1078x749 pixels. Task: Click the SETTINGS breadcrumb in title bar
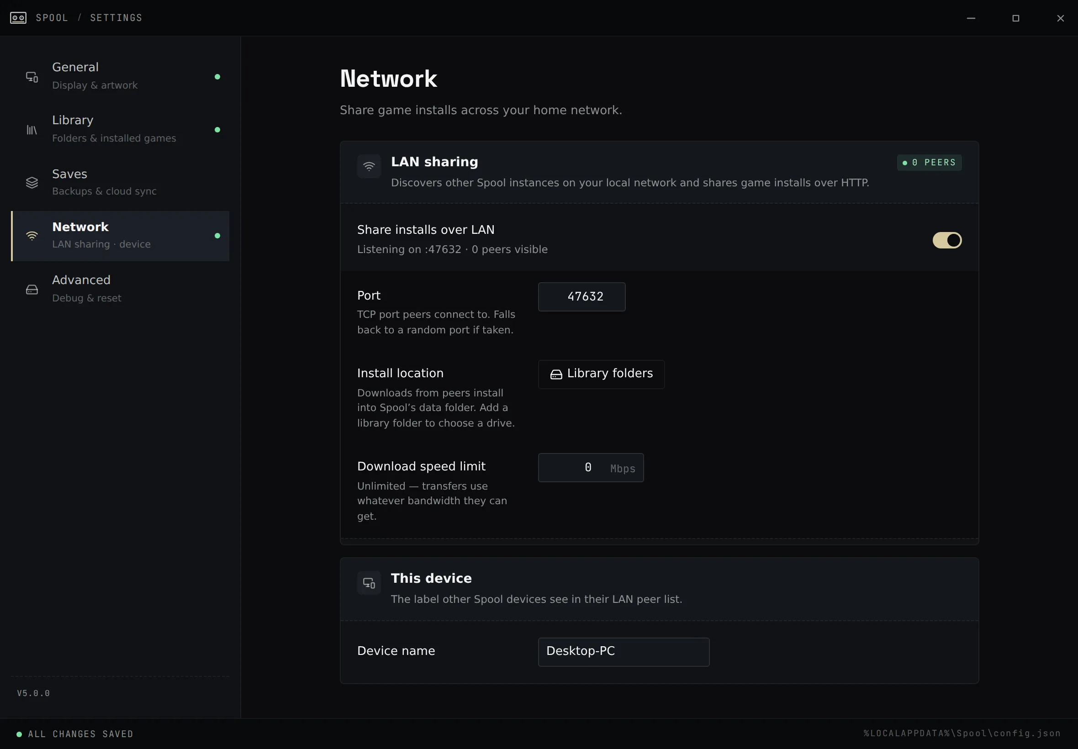pyautogui.click(x=116, y=18)
